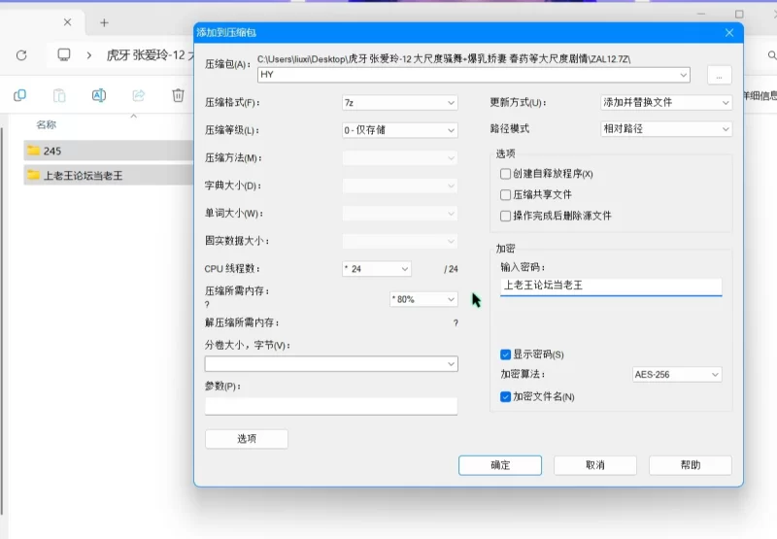Image resolution: width=777 pixels, height=539 pixels.
Task: Click the share icon in Explorer toolbar
Action: (x=139, y=95)
